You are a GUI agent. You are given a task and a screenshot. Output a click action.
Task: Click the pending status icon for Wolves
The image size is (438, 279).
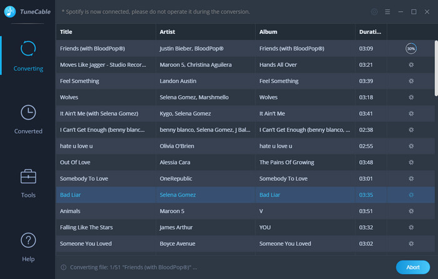411,97
